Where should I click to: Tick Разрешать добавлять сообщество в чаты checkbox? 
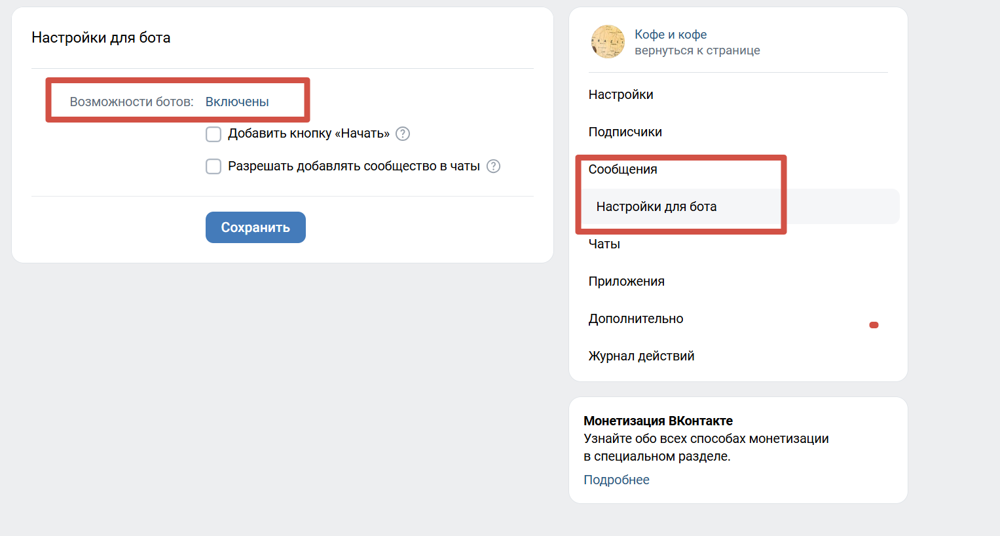coord(213,166)
